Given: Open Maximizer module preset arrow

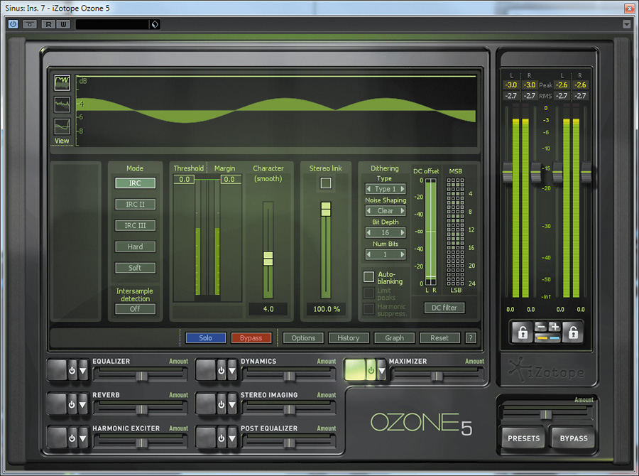Looking at the screenshot, I should 381,370.
